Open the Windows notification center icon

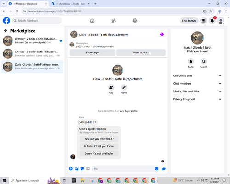[224, 180]
